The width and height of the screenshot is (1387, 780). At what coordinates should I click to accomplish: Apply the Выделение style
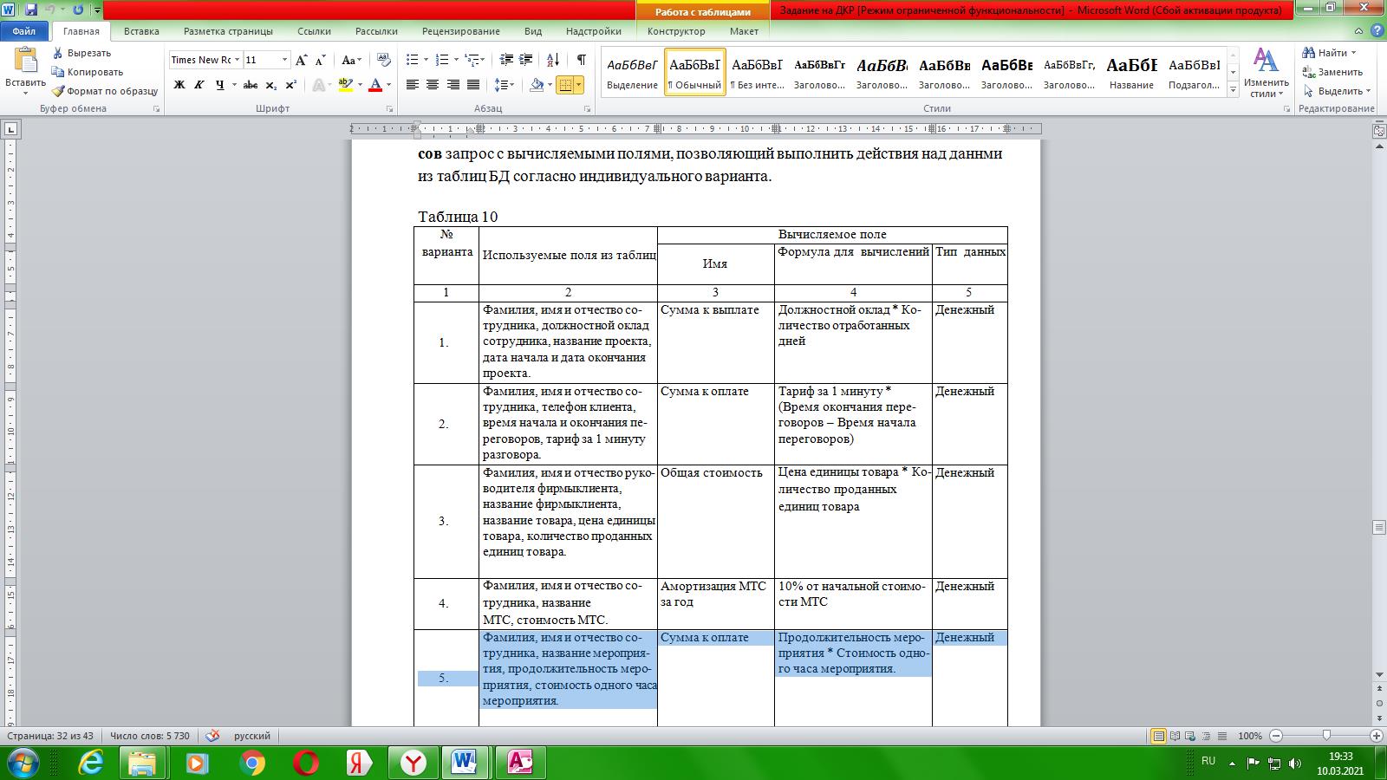coord(632,72)
